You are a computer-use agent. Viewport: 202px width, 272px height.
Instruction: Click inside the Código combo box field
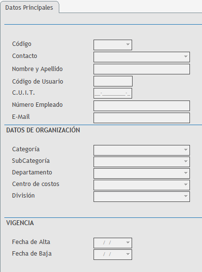pos(109,45)
